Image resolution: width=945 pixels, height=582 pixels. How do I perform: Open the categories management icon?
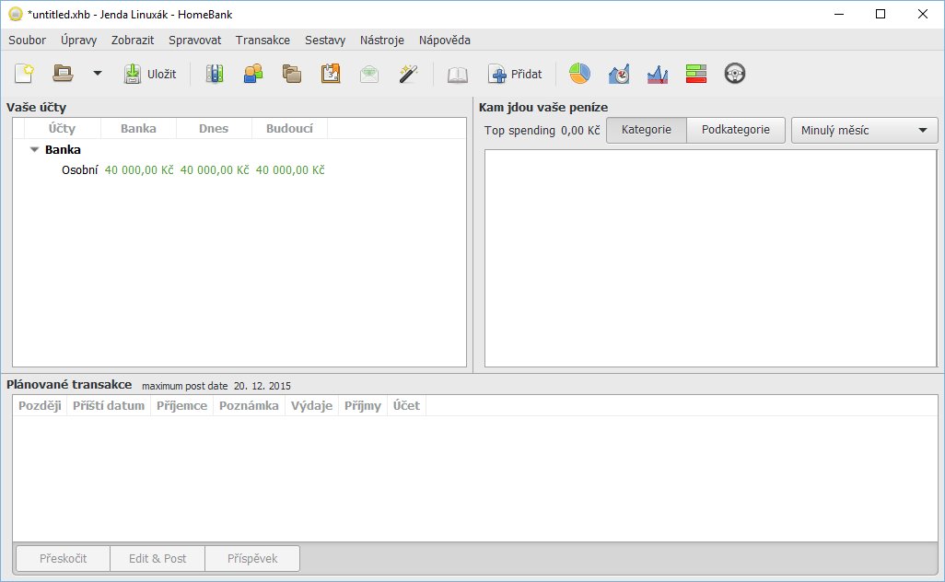pyautogui.click(x=292, y=74)
